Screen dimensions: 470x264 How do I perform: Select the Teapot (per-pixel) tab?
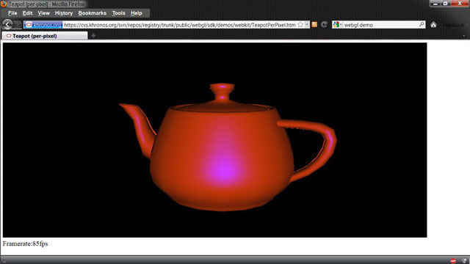pos(45,36)
